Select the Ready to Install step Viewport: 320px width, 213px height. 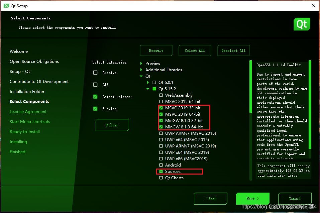coord(25,132)
